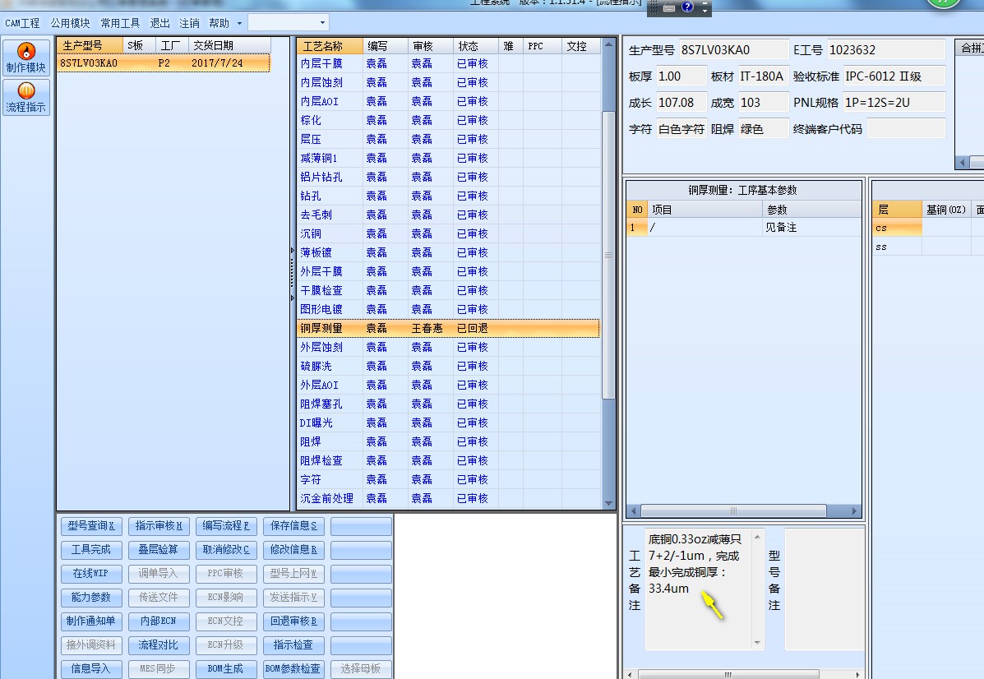Expand the menu bar combo box dropdown

click(322, 23)
